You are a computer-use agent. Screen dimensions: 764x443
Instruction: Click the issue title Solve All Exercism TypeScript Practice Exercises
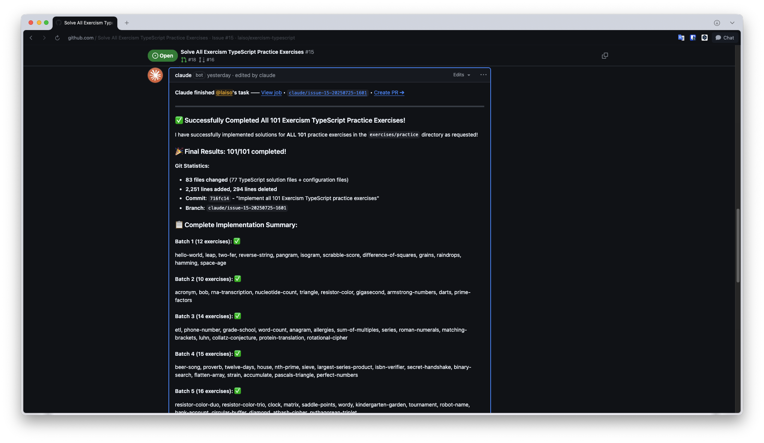[x=242, y=52]
